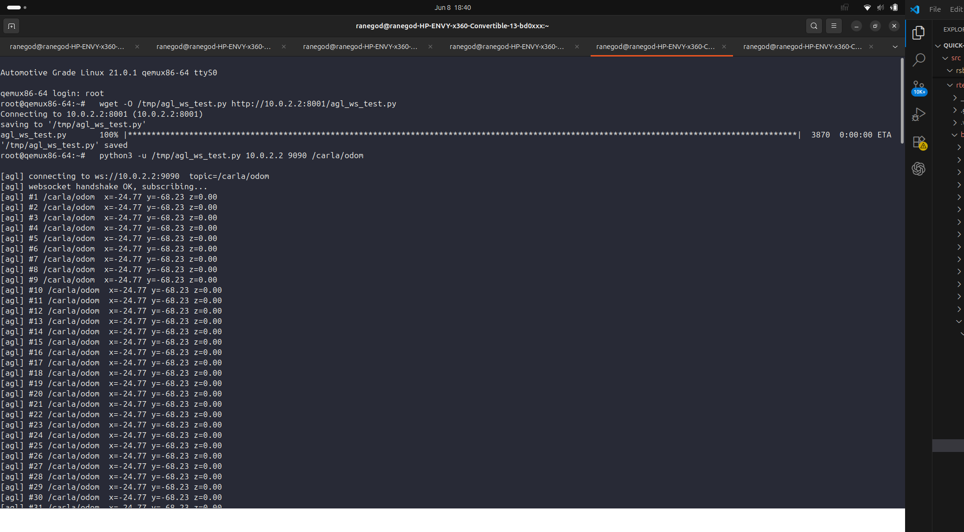Close the first terminal tab
The width and height of the screenshot is (964, 532).
tap(137, 47)
